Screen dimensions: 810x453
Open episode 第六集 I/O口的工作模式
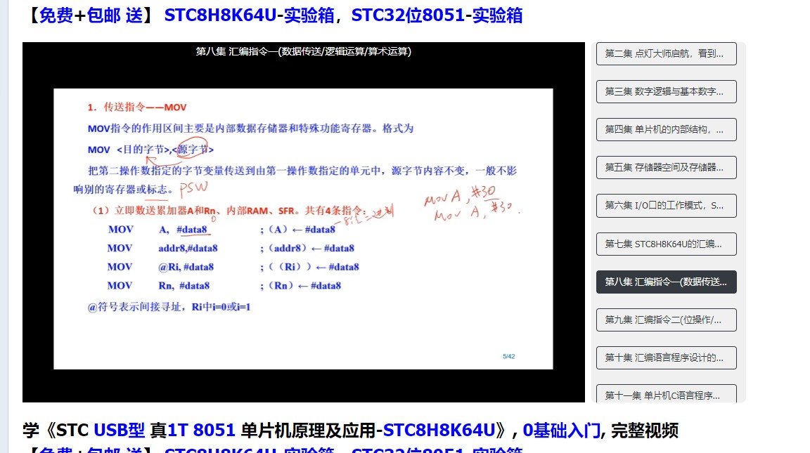point(666,206)
